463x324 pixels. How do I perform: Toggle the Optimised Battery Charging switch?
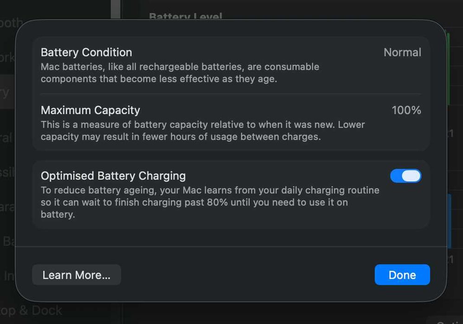(405, 176)
